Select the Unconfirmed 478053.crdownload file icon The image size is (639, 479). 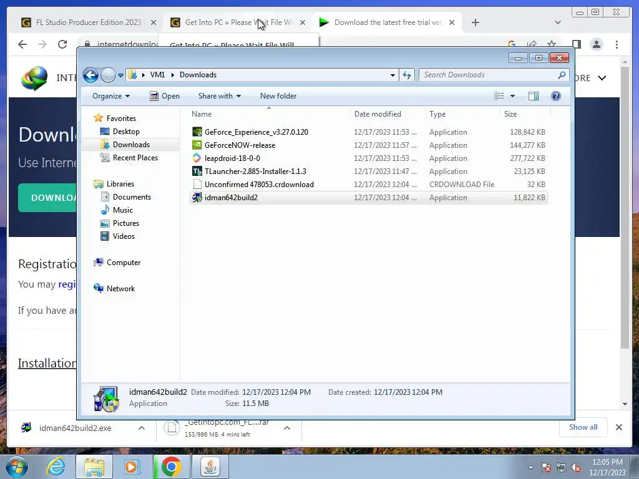pyautogui.click(x=197, y=185)
